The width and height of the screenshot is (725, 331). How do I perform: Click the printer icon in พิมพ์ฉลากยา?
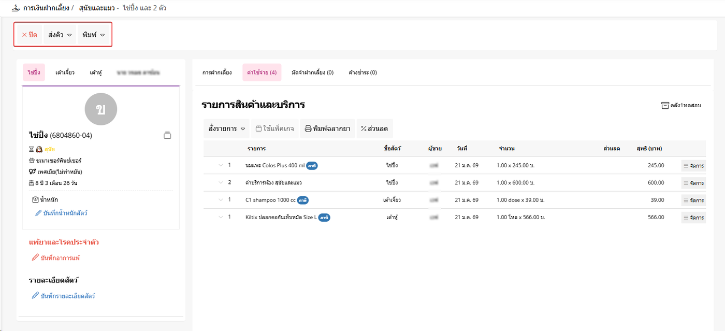click(308, 128)
